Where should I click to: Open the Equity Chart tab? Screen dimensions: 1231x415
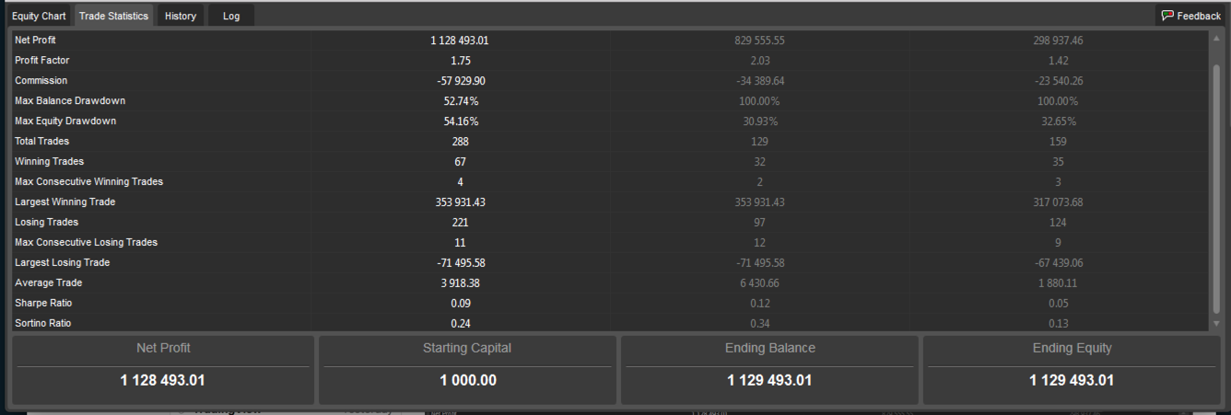39,16
